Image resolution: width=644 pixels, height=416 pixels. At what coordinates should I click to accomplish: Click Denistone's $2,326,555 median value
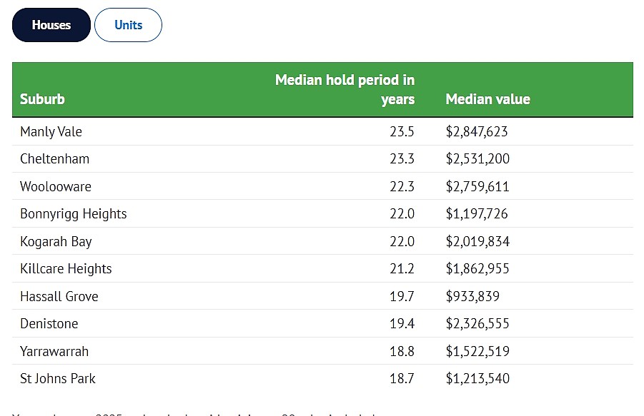pos(477,324)
